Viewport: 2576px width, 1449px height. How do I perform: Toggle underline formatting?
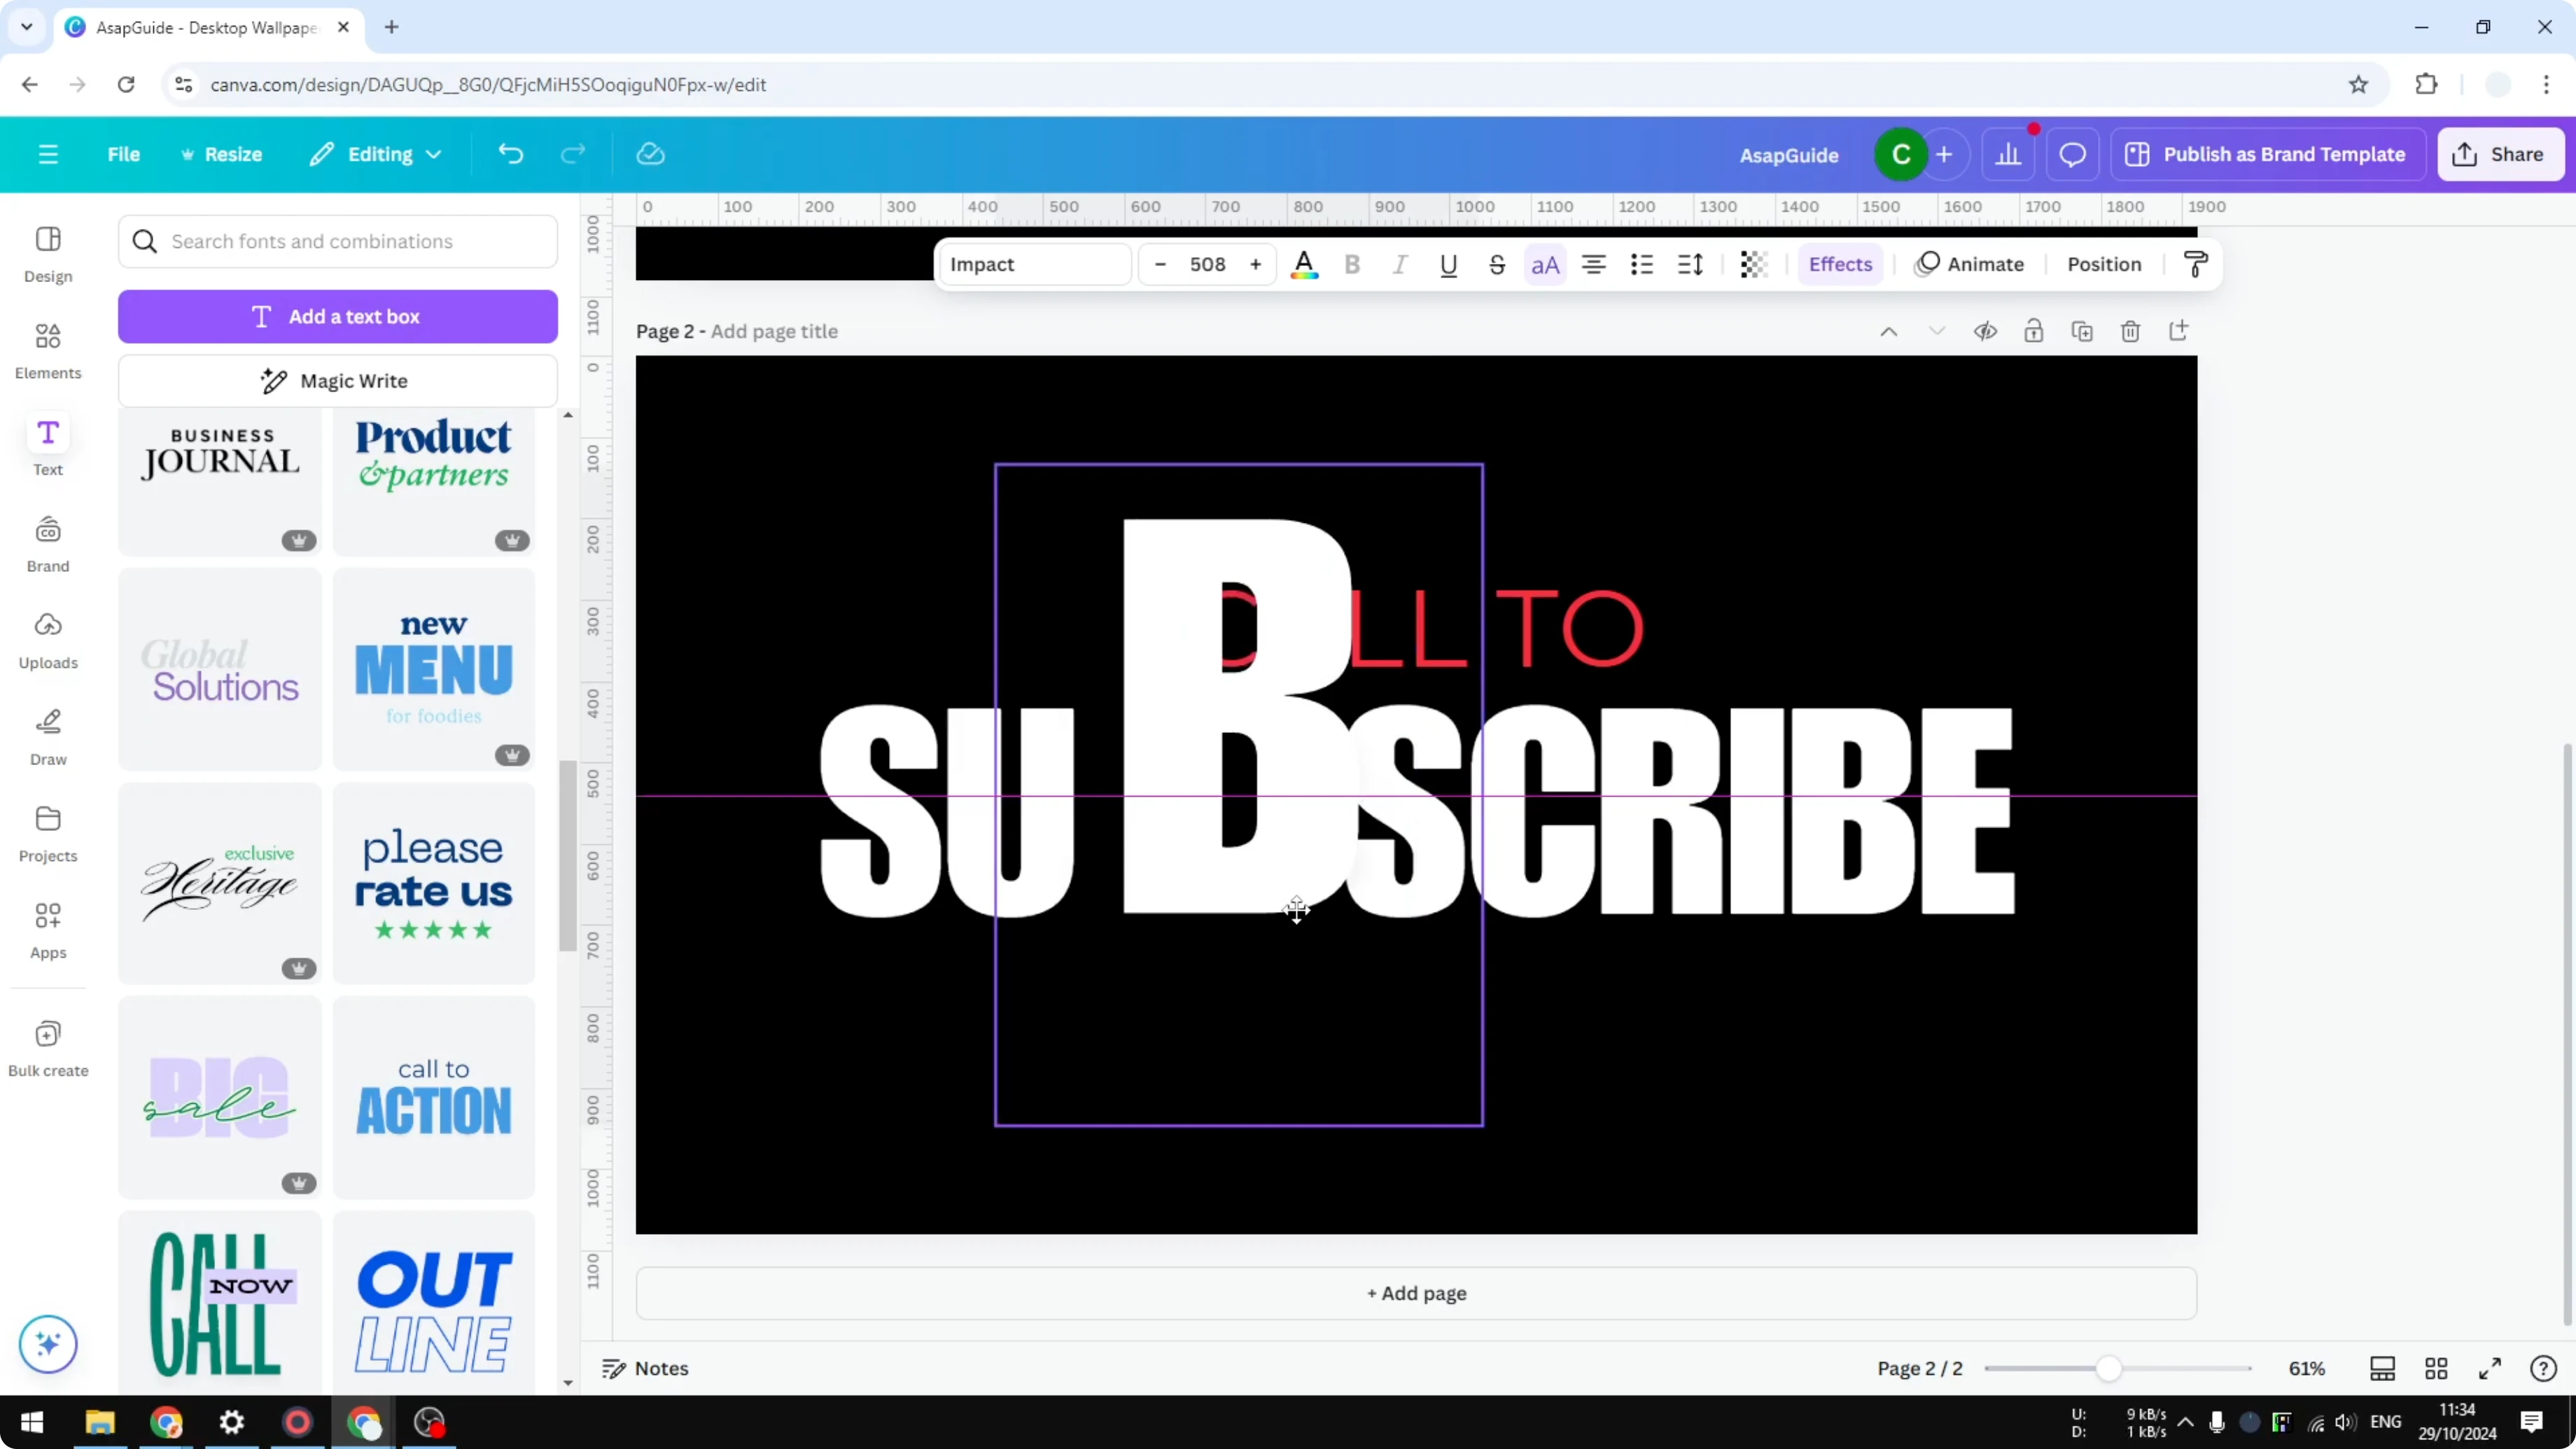(1448, 264)
